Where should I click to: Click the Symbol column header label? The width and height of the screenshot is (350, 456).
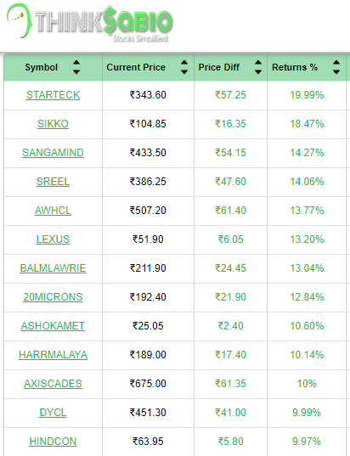42,67
